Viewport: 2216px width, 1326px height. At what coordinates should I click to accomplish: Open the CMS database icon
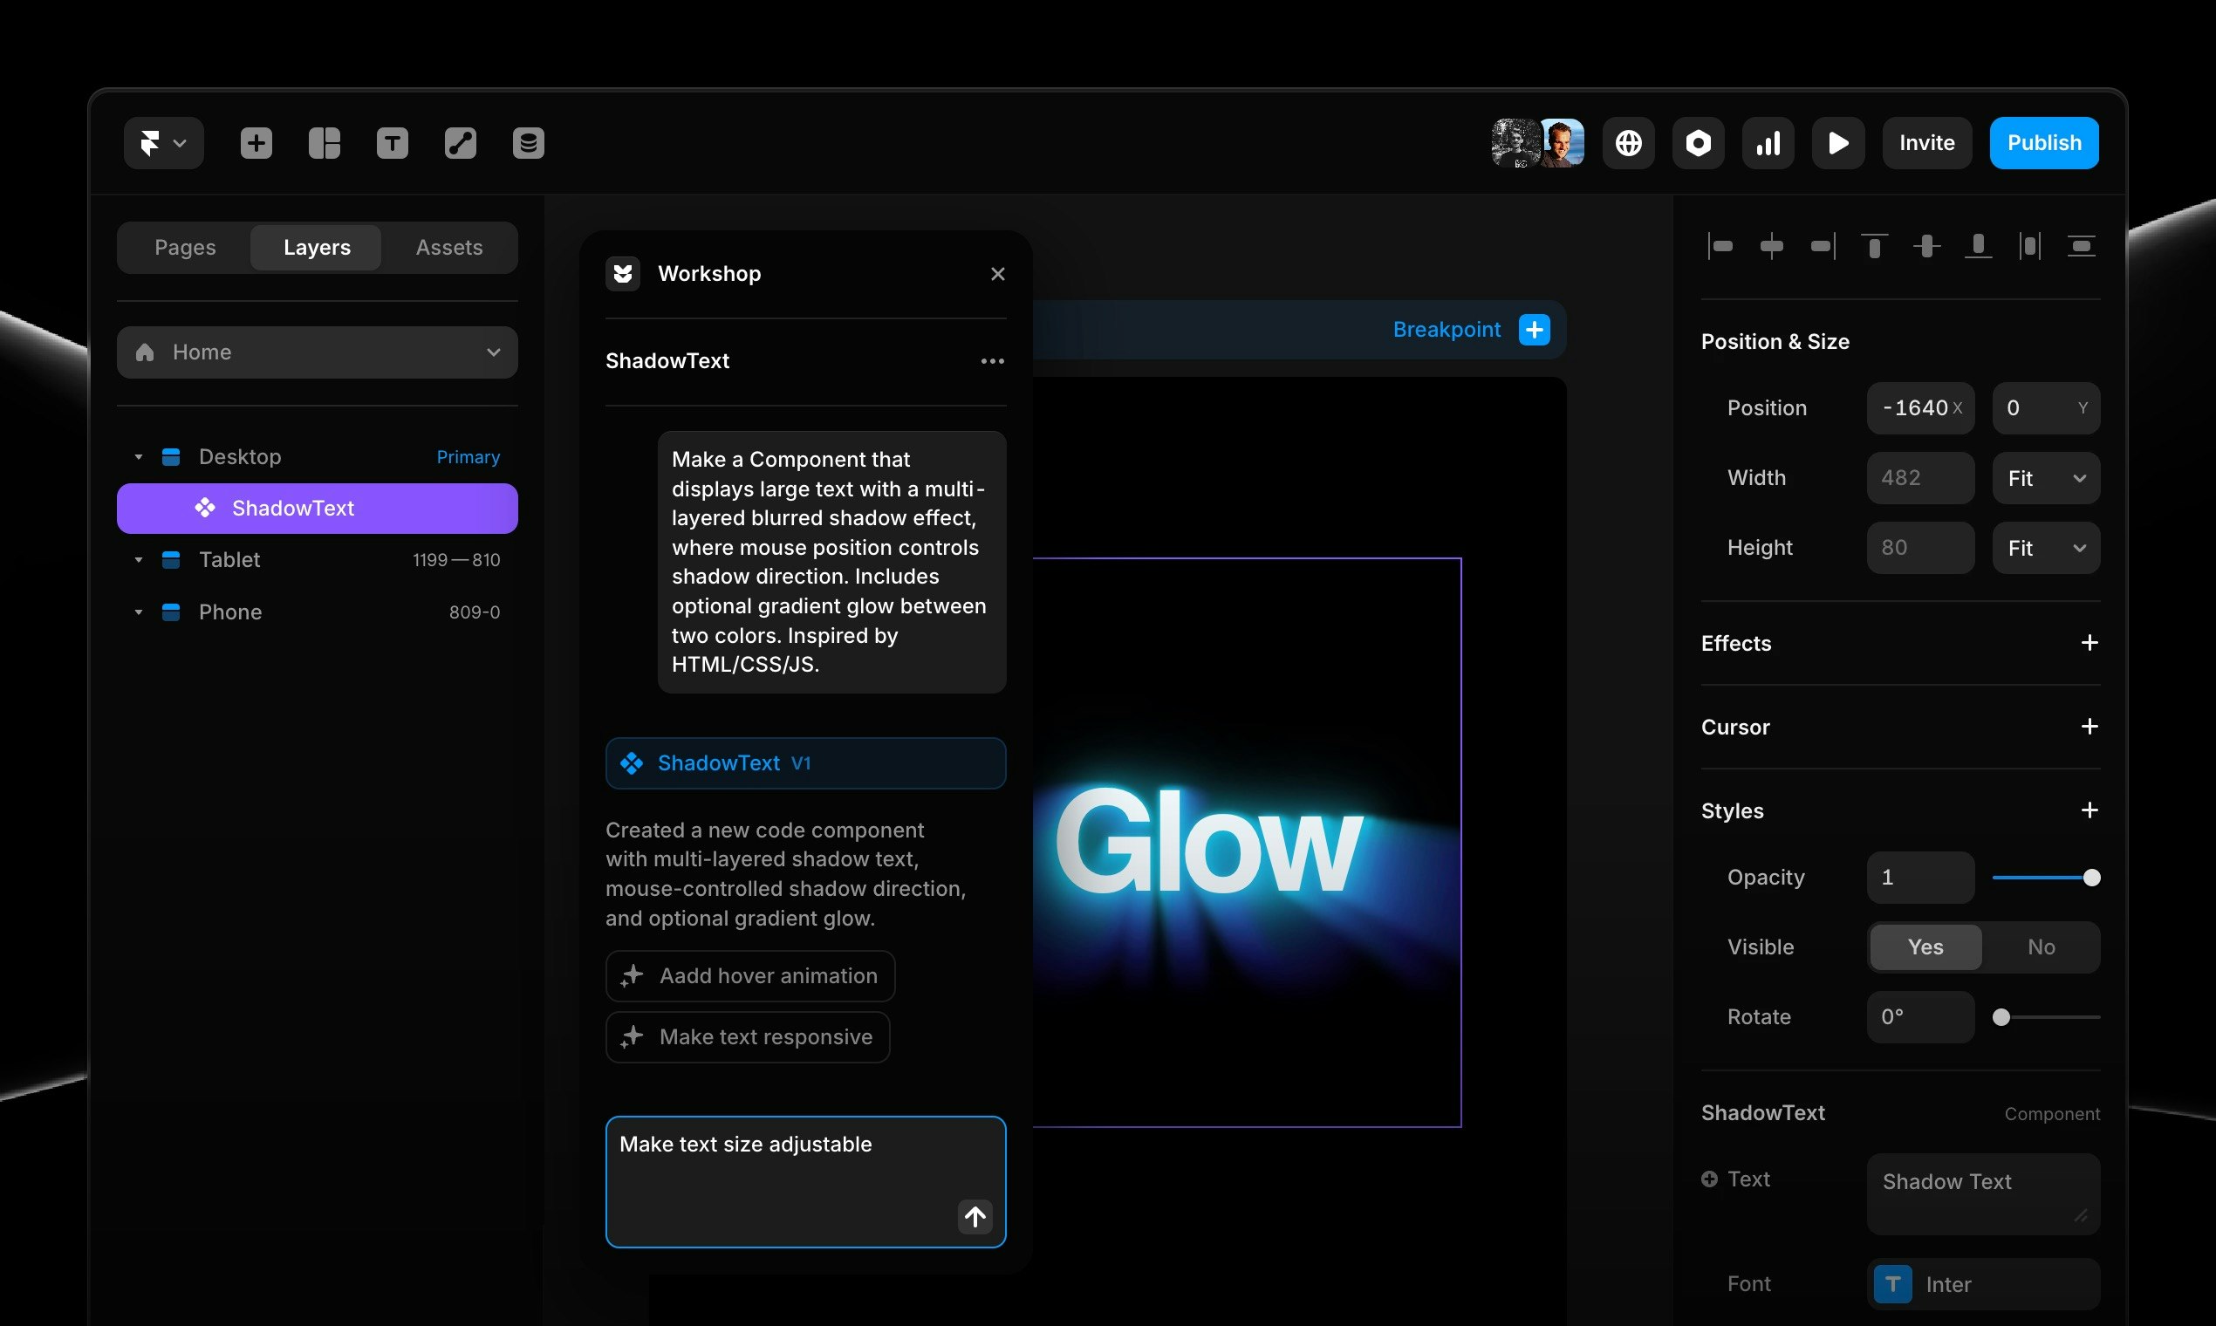528,143
